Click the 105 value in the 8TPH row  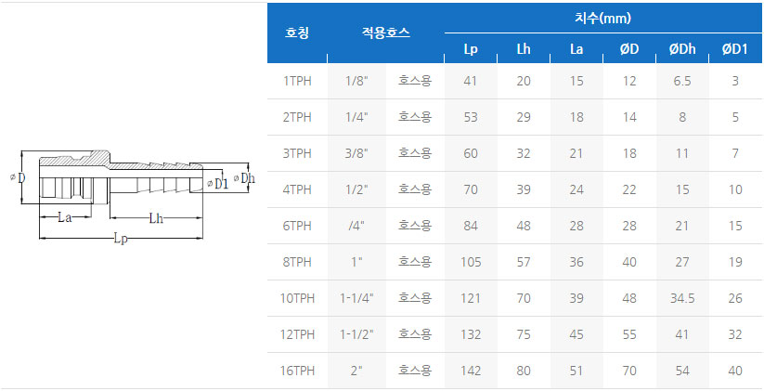coord(471,262)
